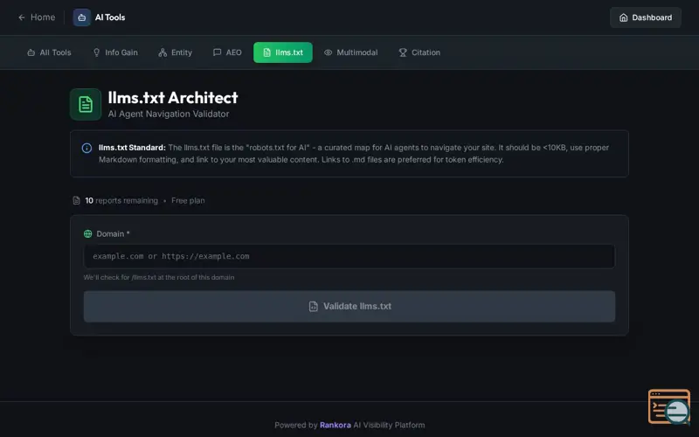Select the AEO tab
Image resolution: width=699 pixels, height=437 pixels.
pos(227,52)
